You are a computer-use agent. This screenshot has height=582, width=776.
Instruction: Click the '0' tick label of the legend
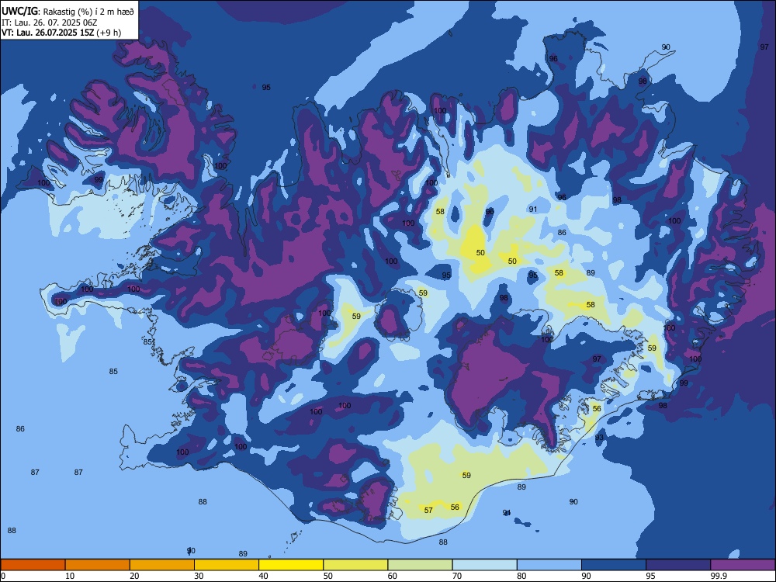pos(3,576)
